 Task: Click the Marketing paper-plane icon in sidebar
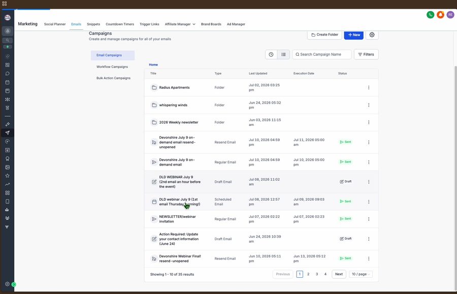(x=7, y=133)
